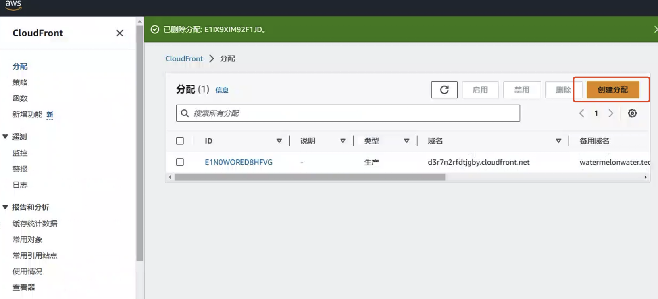Click the CloudFront breadcrumb link
Screen dimensions: 658x299
pyautogui.click(x=184, y=59)
